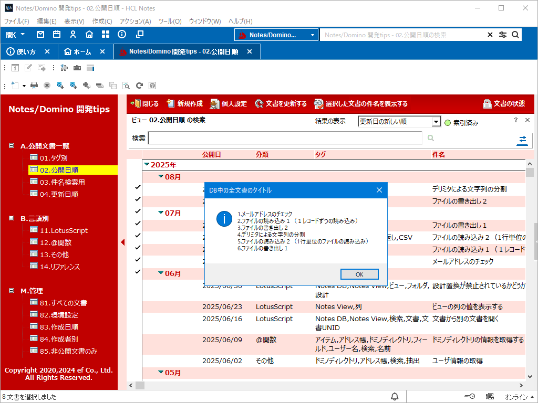Open the Calendar icon in the top toolbar

(57, 35)
